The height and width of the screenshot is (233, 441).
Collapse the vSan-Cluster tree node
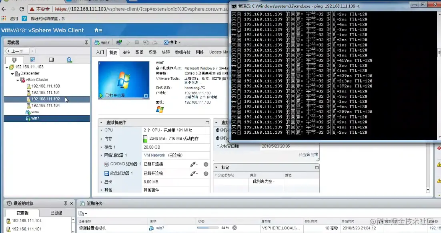(18, 80)
